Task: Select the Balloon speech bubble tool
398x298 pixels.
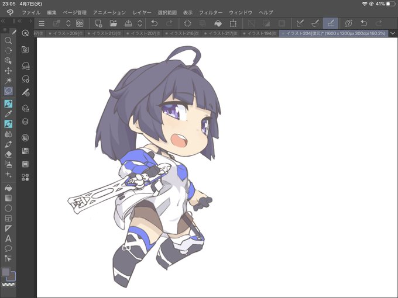Action: click(8, 248)
